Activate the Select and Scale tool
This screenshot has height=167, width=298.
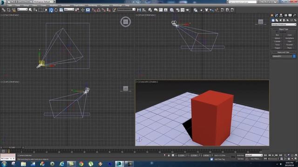pos(61,10)
